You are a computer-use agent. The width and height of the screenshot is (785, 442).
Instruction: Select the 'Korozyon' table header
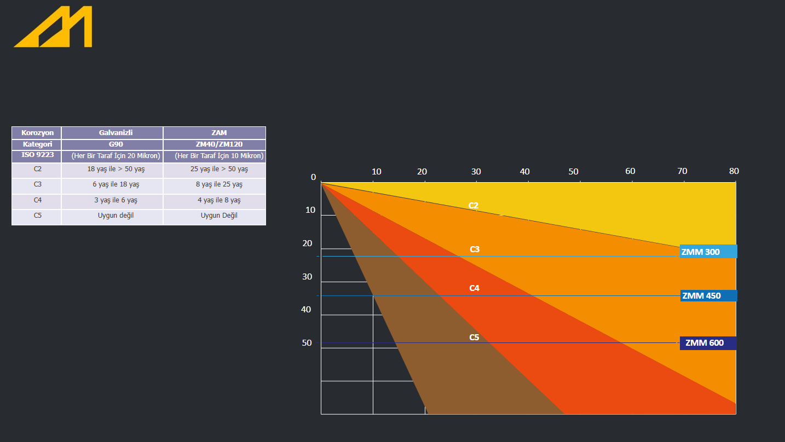pyautogui.click(x=37, y=133)
